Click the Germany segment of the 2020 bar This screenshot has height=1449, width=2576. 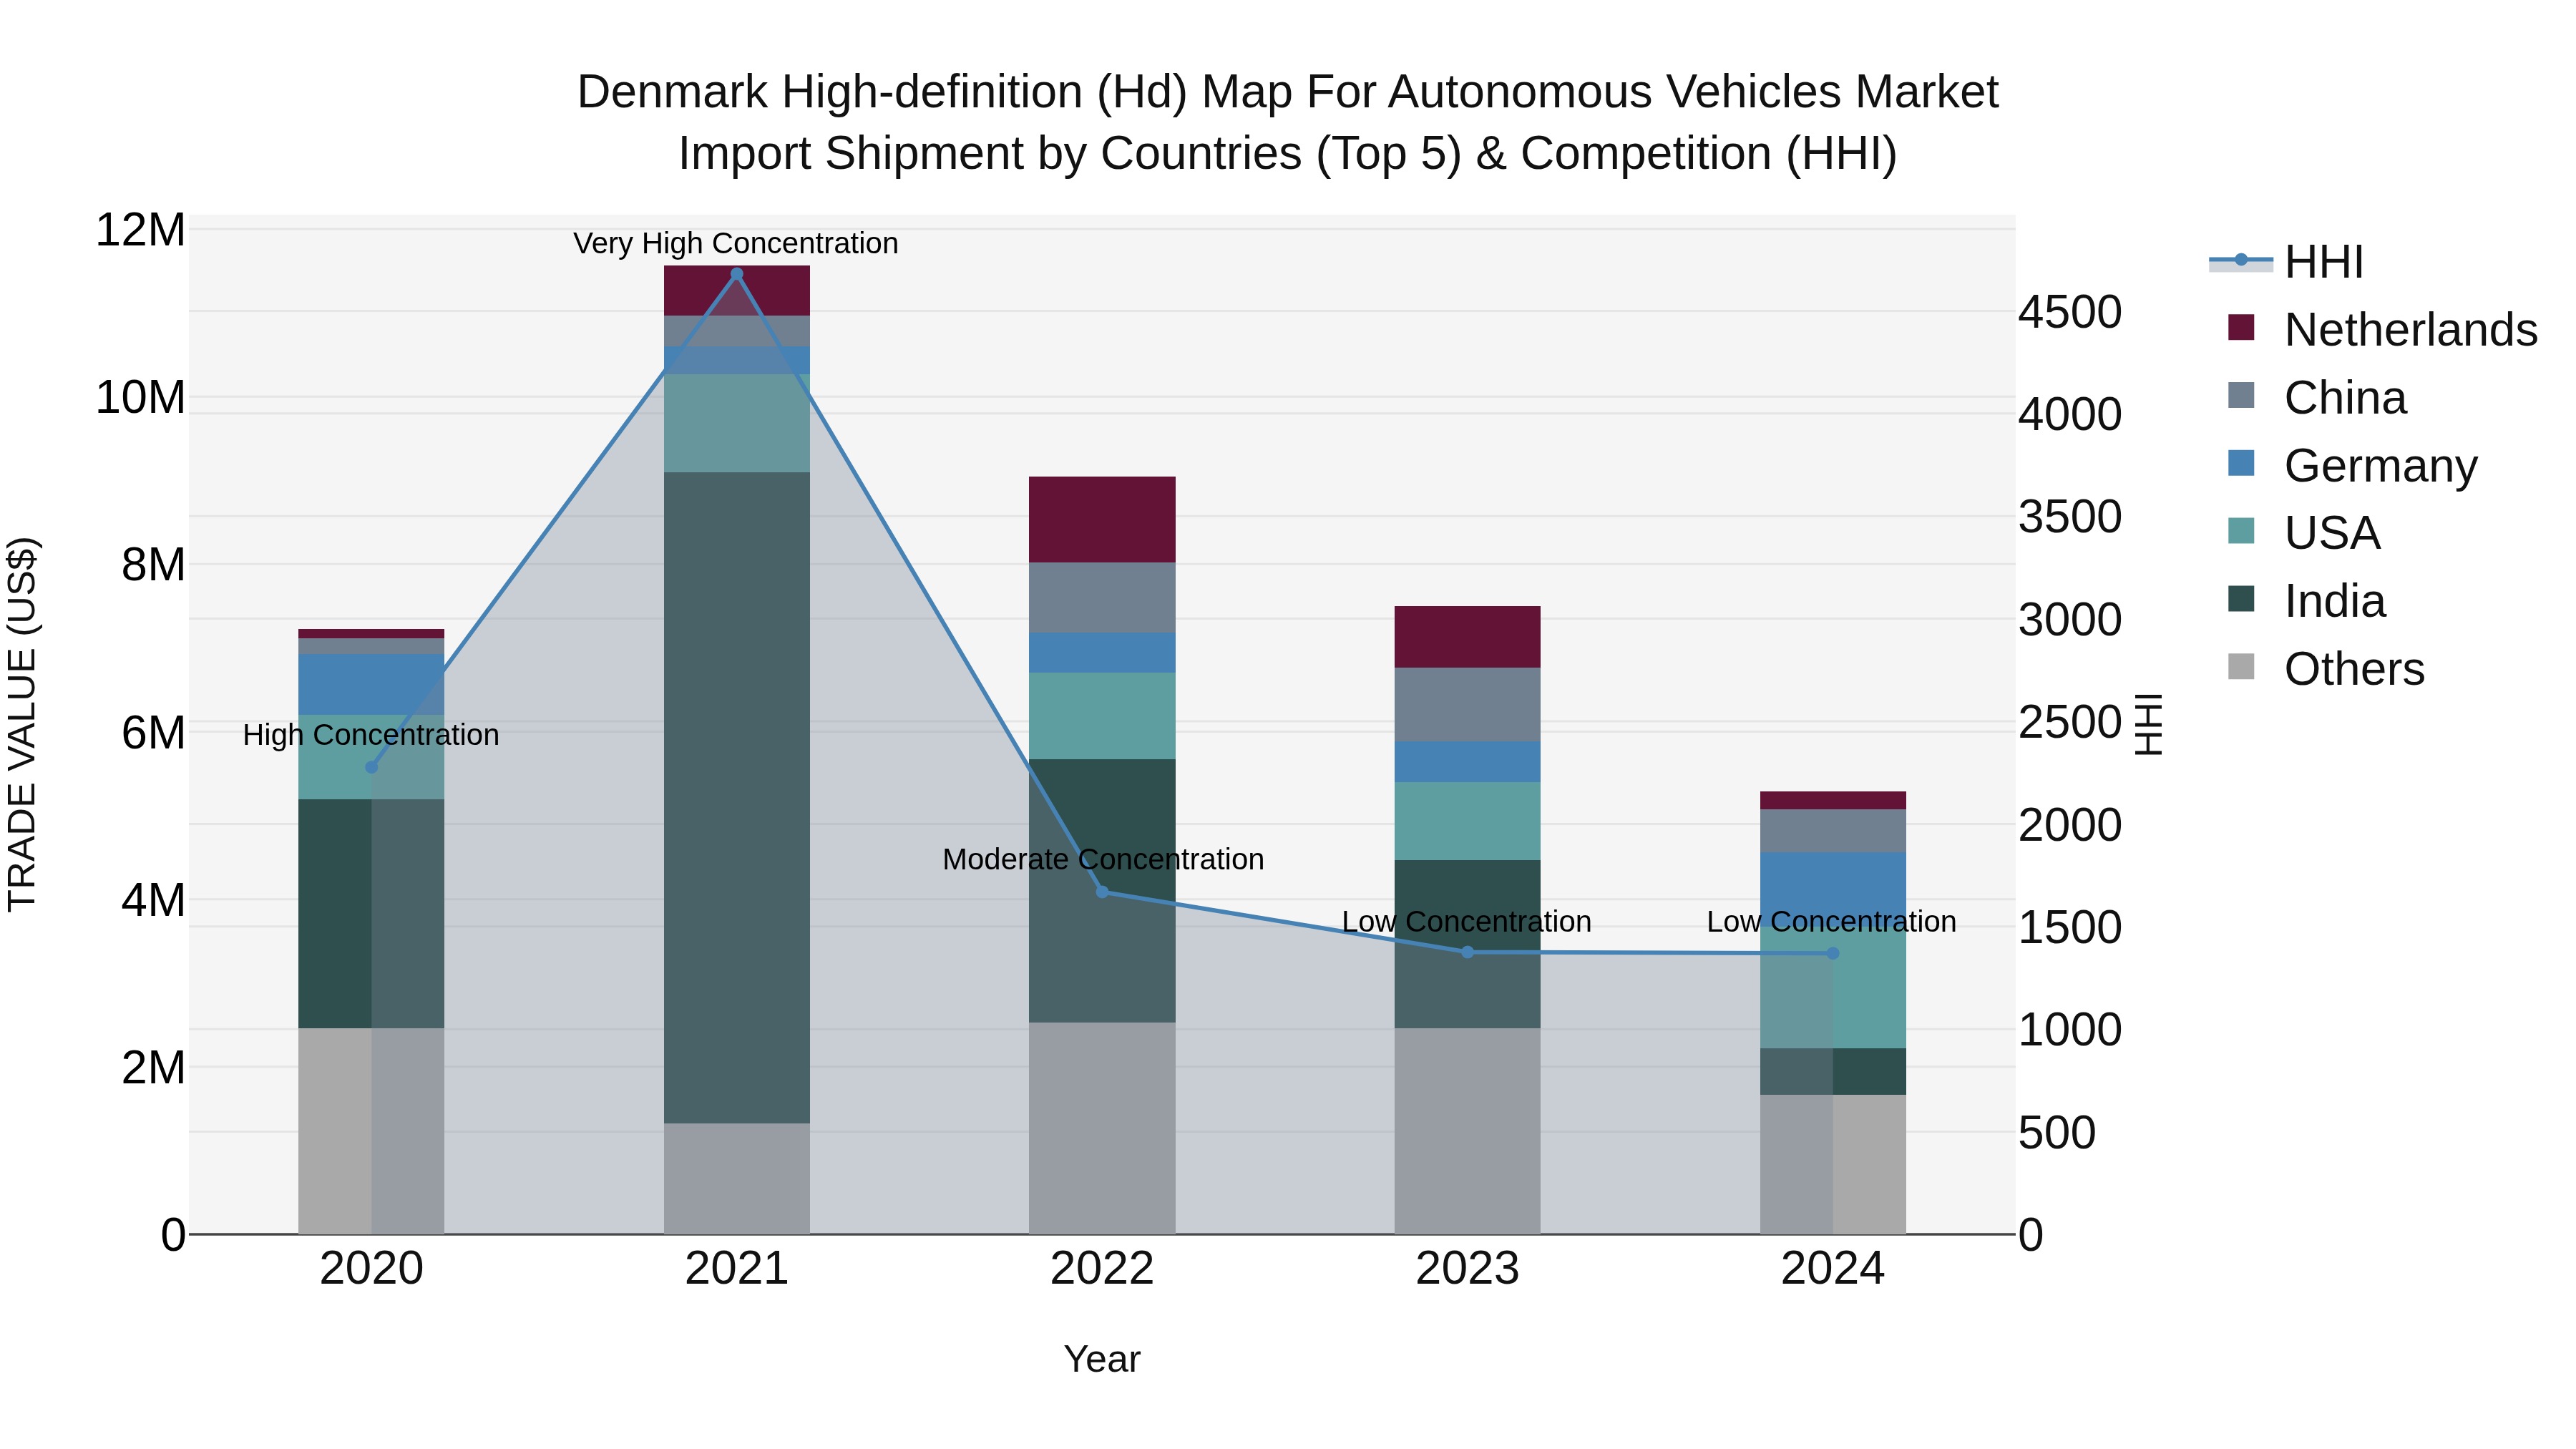click(372, 684)
